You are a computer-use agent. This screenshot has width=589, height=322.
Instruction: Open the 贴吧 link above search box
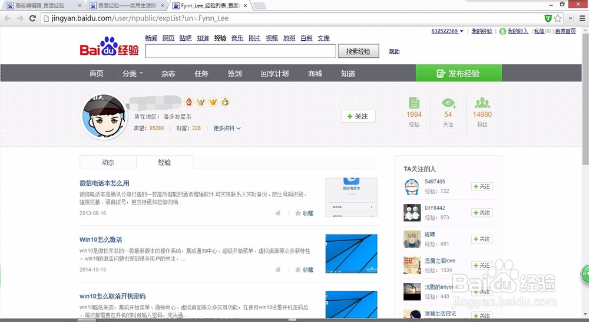[x=185, y=38]
